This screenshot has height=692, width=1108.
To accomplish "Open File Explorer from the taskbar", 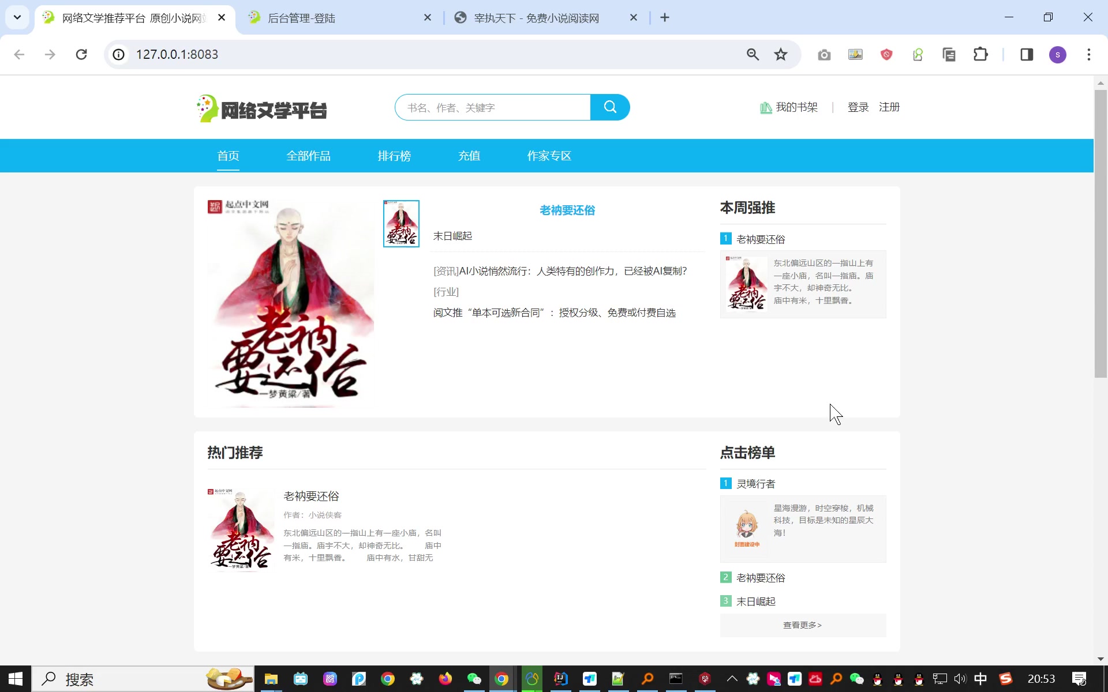I will pyautogui.click(x=271, y=679).
